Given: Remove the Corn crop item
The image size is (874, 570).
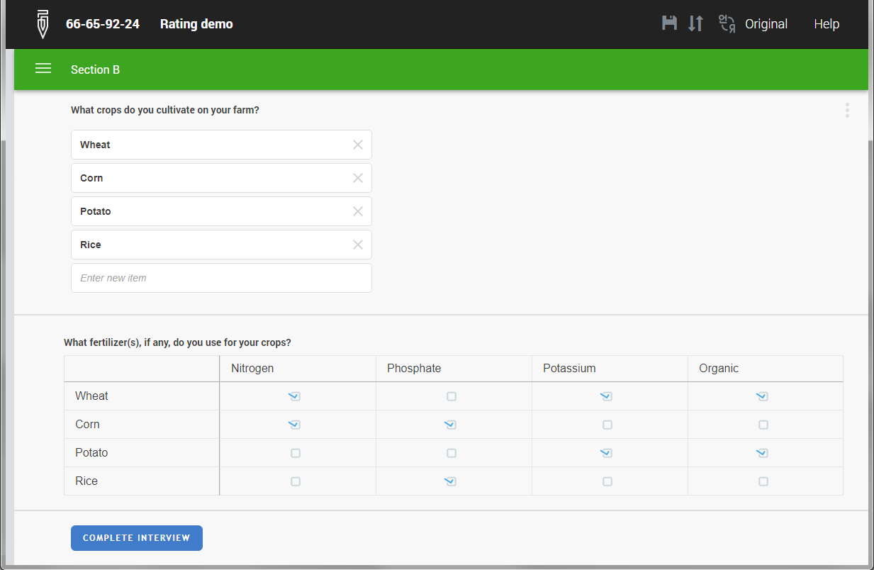Looking at the screenshot, I should [x=358, y=178].
